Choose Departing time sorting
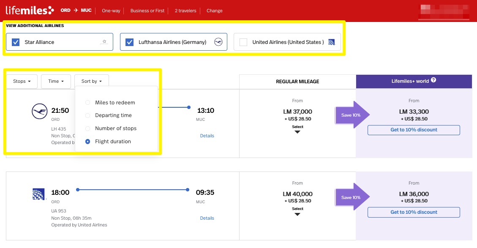Viewport: 477px width, 248px height. click(87, 115)
